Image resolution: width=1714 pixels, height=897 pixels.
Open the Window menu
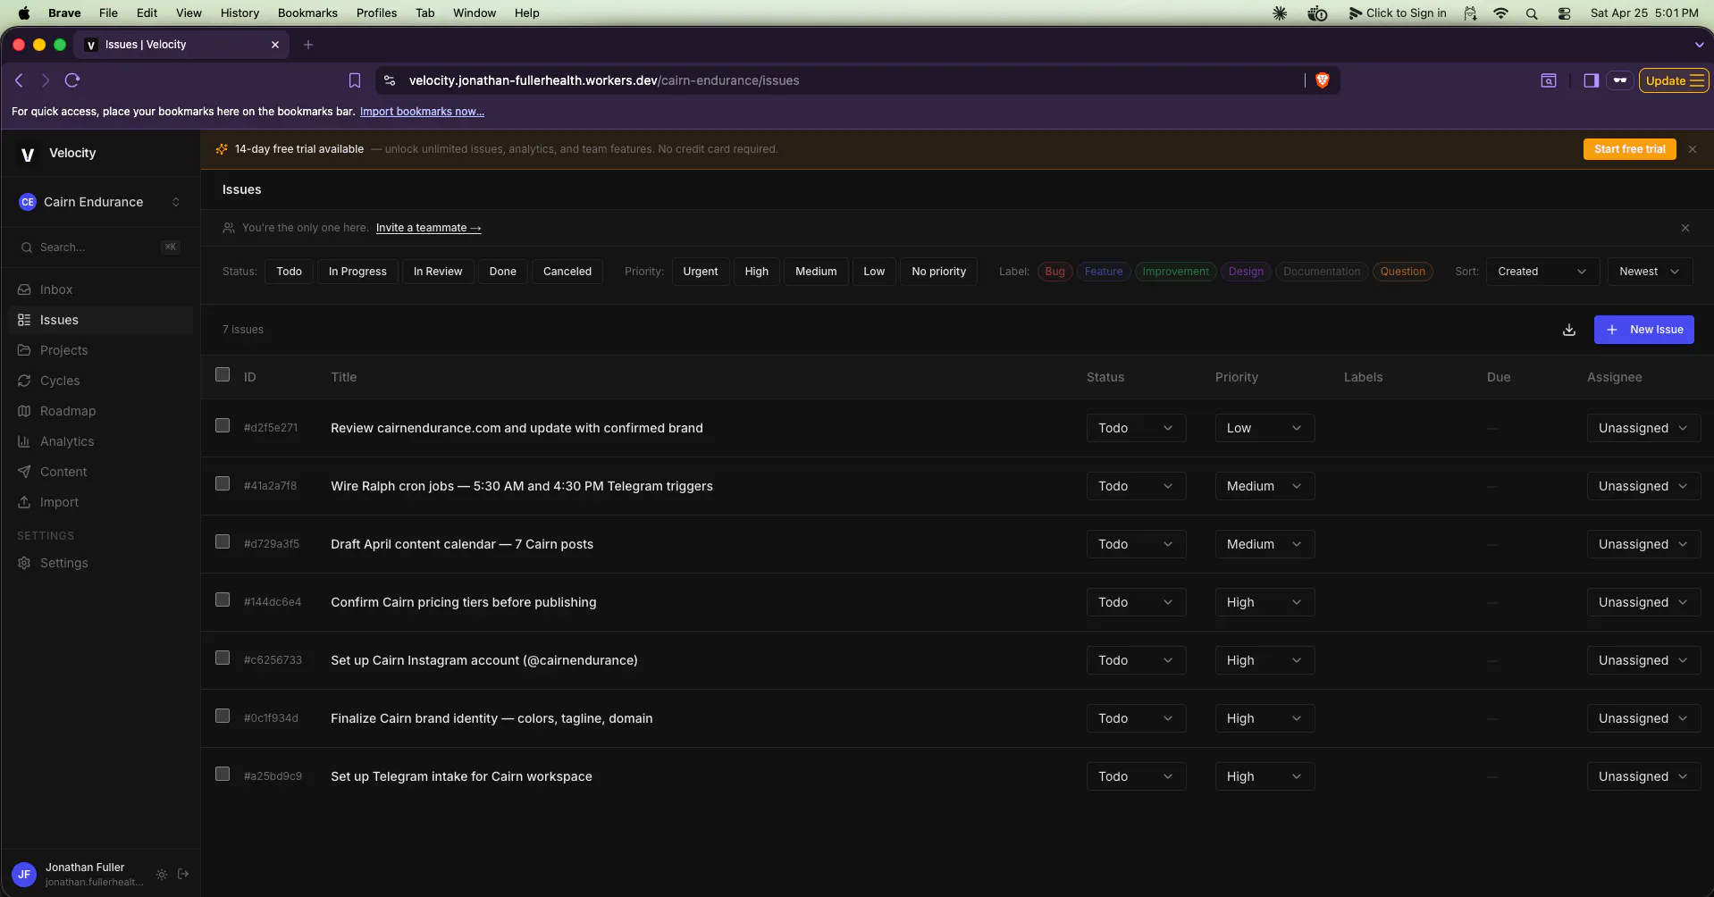point(475,13)
